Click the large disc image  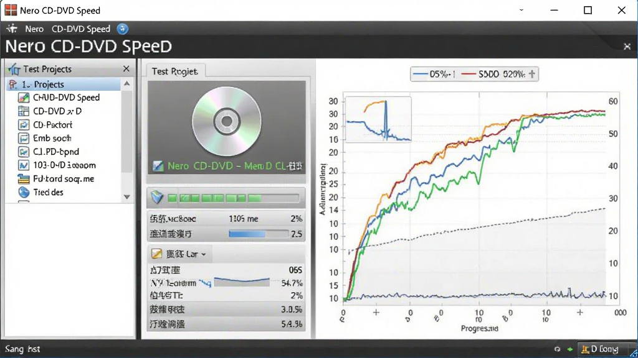pos(227,121)
